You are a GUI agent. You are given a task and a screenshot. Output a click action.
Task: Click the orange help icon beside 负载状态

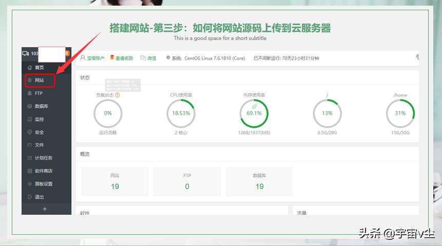point(118,95)
